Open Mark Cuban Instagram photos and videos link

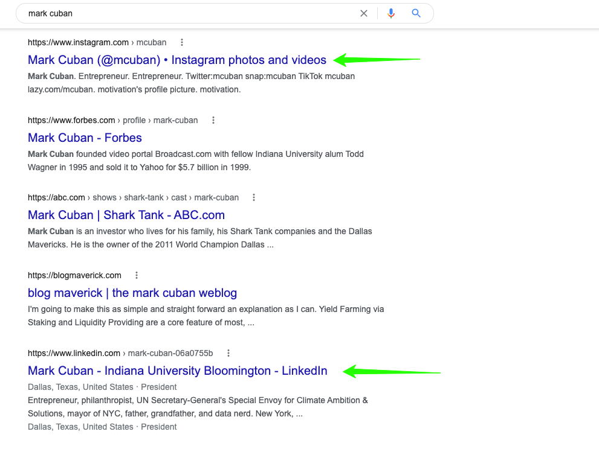click(177, 60)
